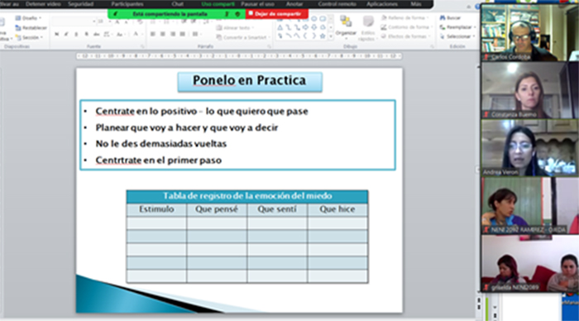The width and height of the screenshot is (579, 321).
Task: Click the Reemplazar button
Action: click(x=457, y=27)
